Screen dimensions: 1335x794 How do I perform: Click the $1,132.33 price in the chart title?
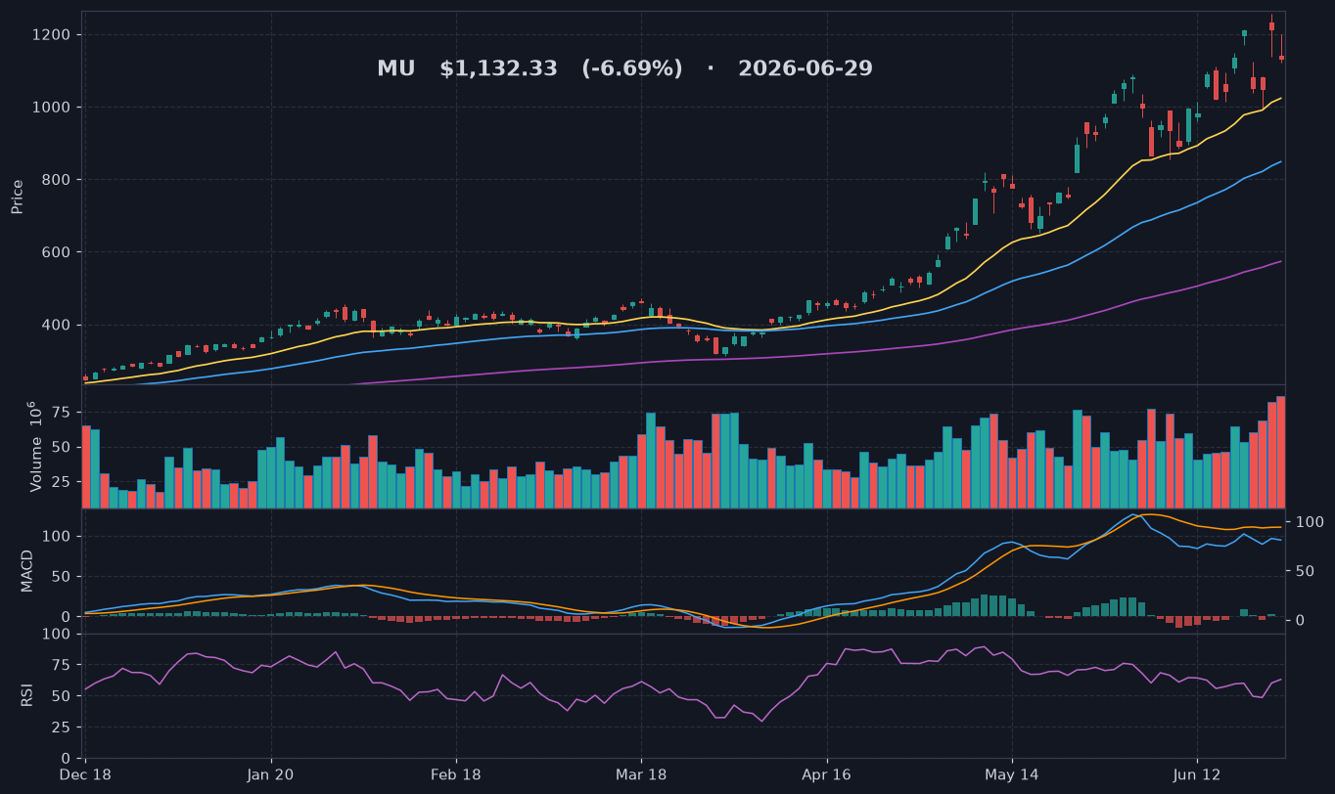pyautogui.click(x=498, y=69)
